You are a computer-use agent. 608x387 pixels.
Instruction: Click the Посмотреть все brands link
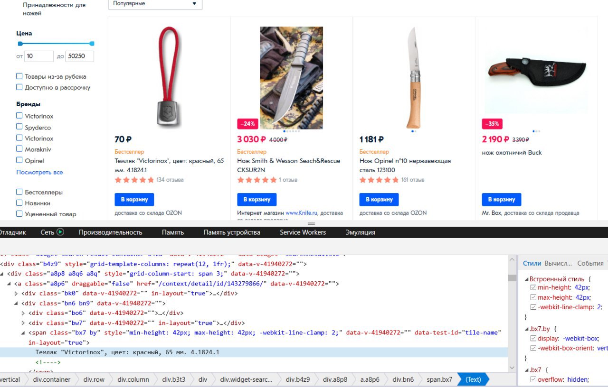click(x=39, y=172)
